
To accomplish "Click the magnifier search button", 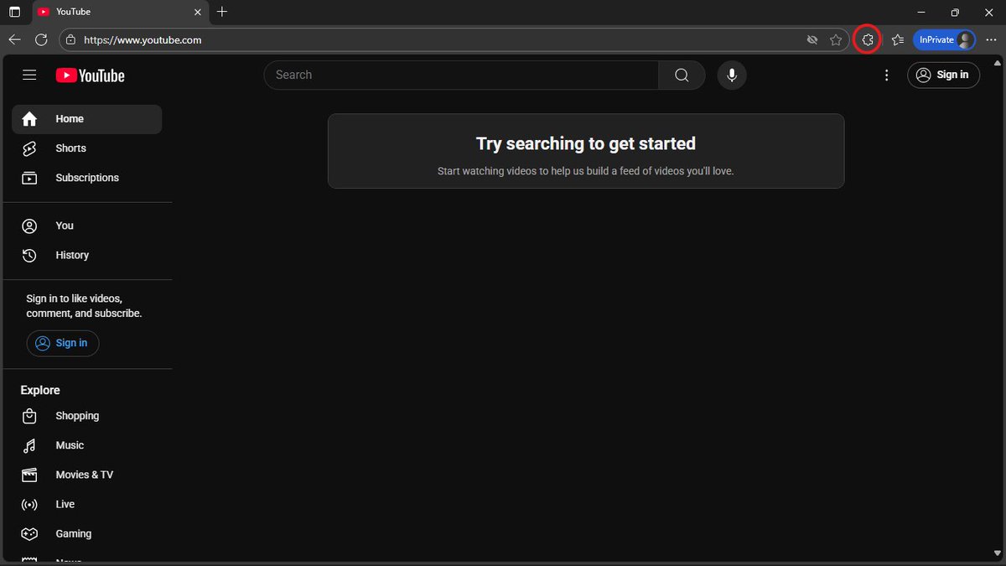I will [x=682, y=75].
